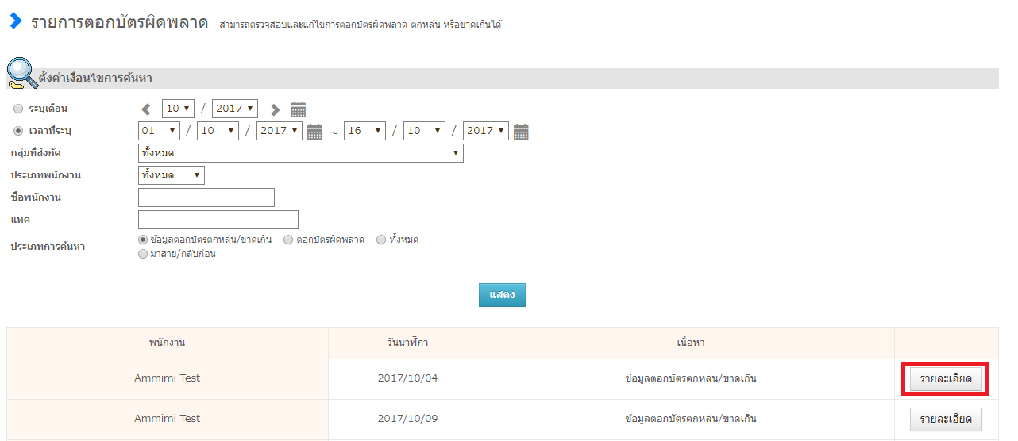
Task: Click the next month arrow icon
Action: coord(275,109)
